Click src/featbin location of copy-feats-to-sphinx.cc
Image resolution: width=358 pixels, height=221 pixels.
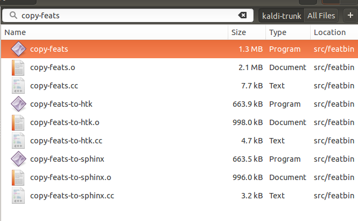coord(334,196)
